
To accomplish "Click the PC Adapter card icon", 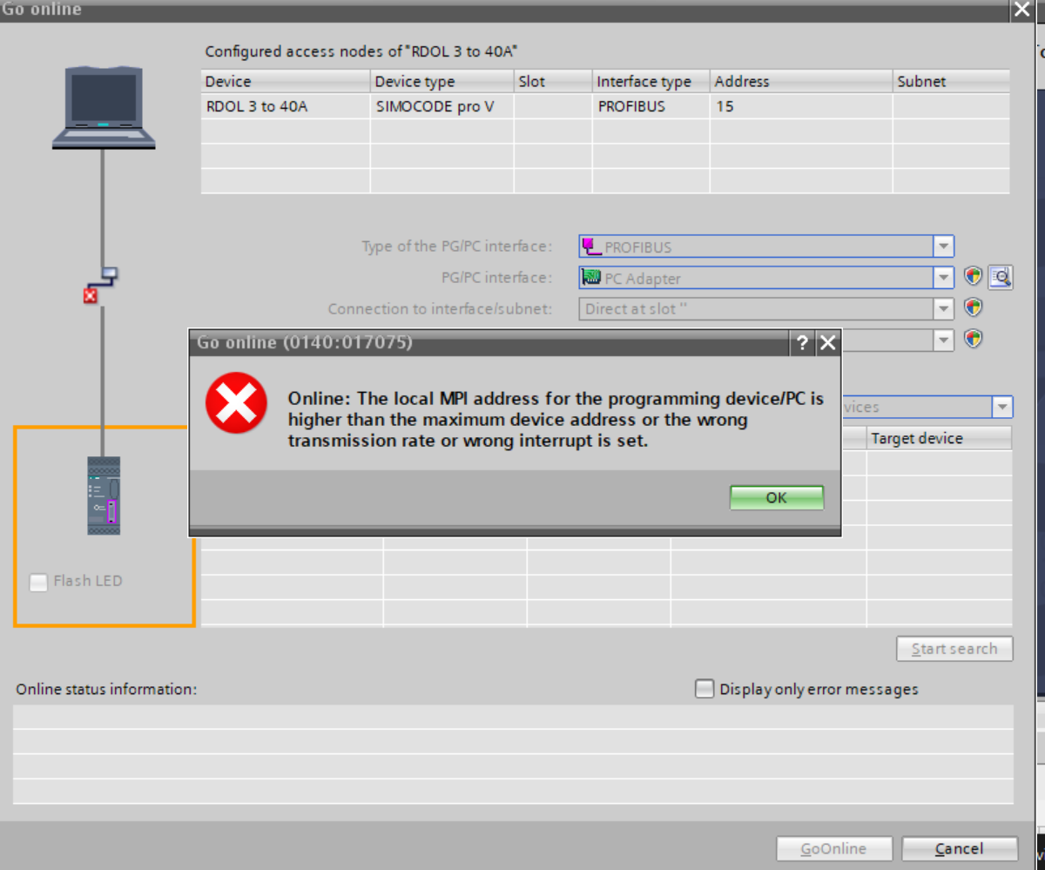I will (x=592, y=278).
